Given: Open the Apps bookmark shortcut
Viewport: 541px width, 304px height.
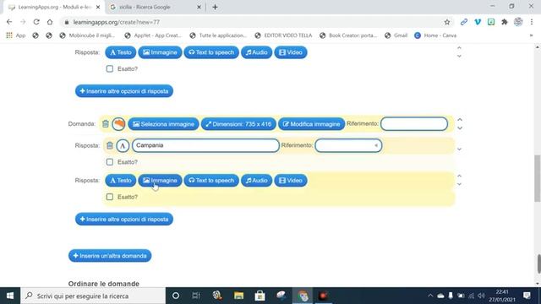Looking at the screenshot, I should tap(16, 35).
